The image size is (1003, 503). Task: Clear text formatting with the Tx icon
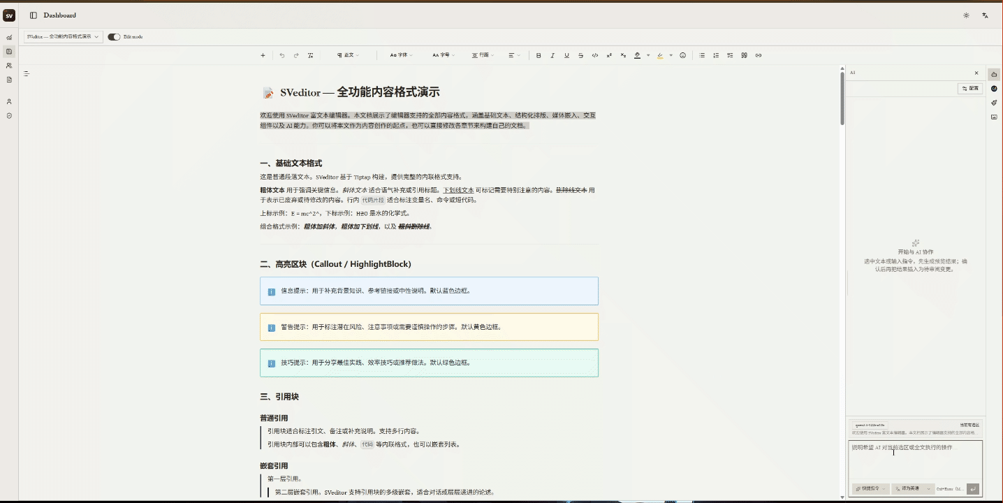tap(310, 55)
